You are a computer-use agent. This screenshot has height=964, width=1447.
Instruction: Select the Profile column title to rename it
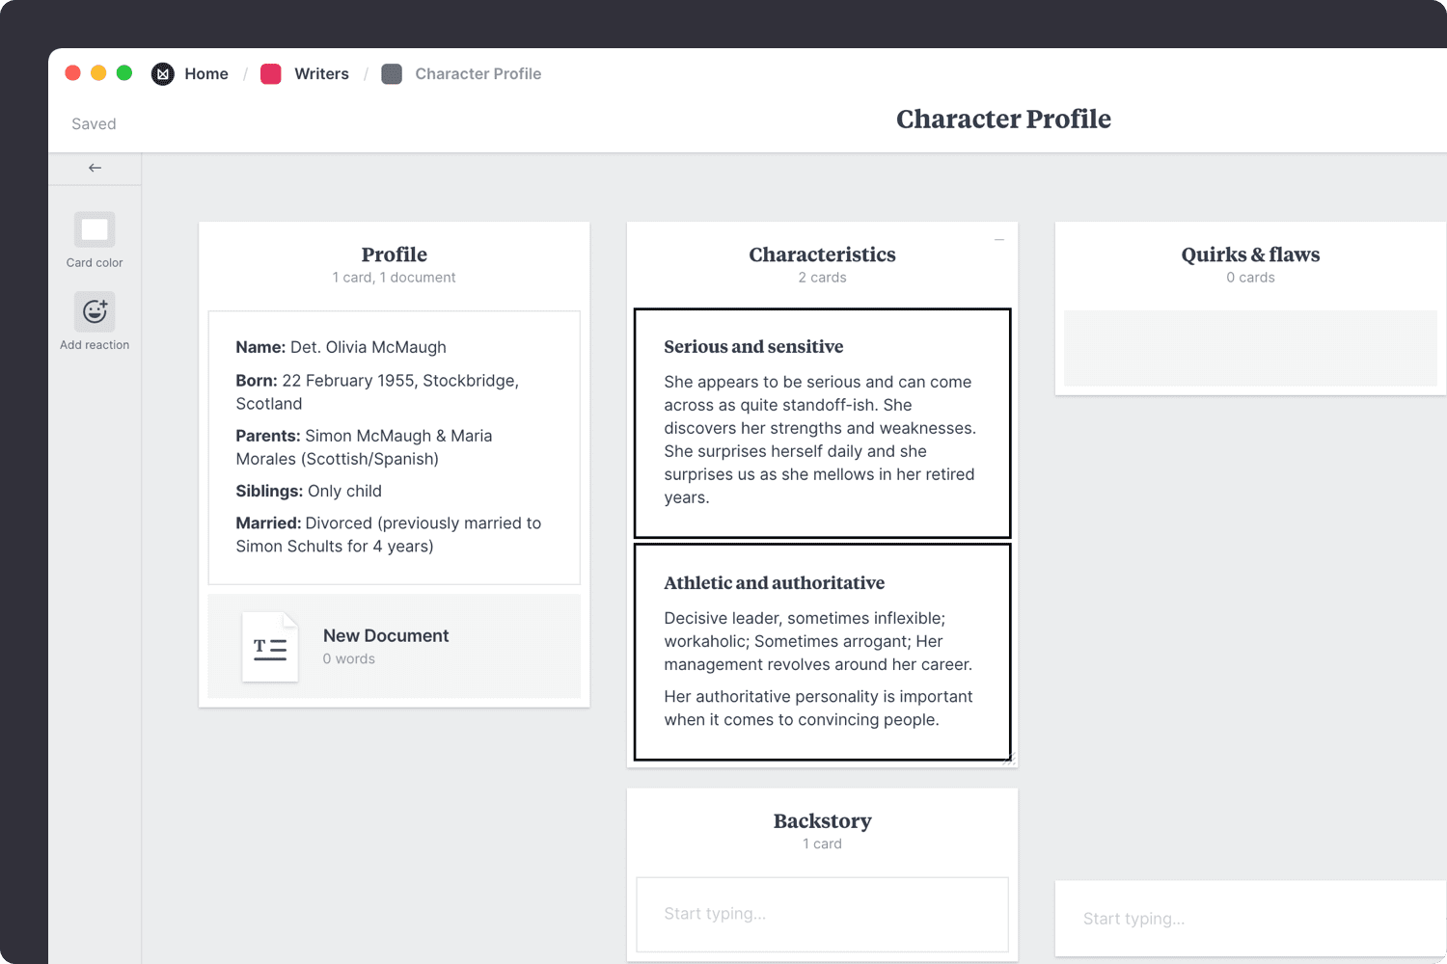(394, 254)
